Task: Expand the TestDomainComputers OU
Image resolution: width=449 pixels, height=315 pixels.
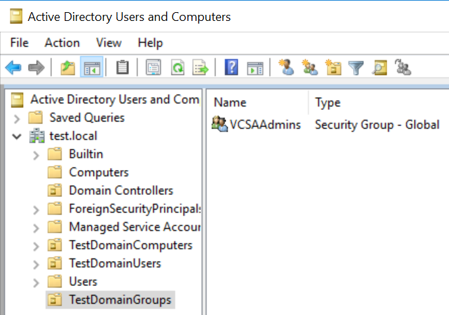Action: point(36,246)
